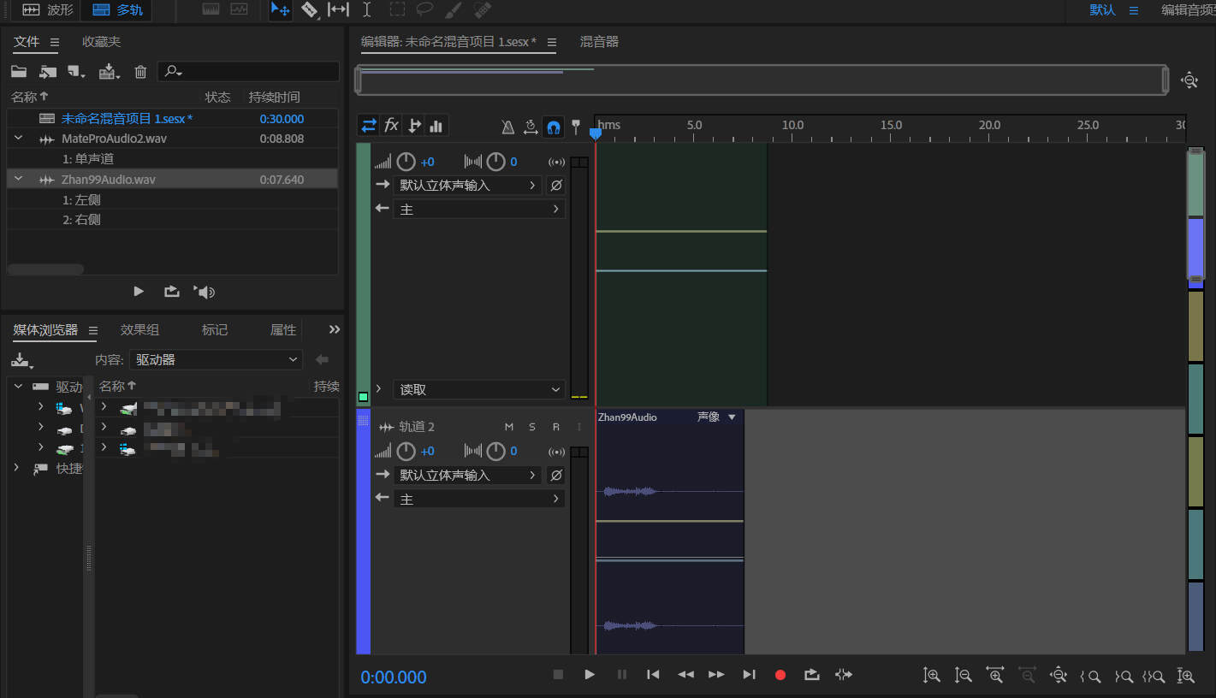Collapse the MateProAudio2.wav file entry
Image resolution: width=1216 pixels, height=698 pixels.
pos(18,138)
